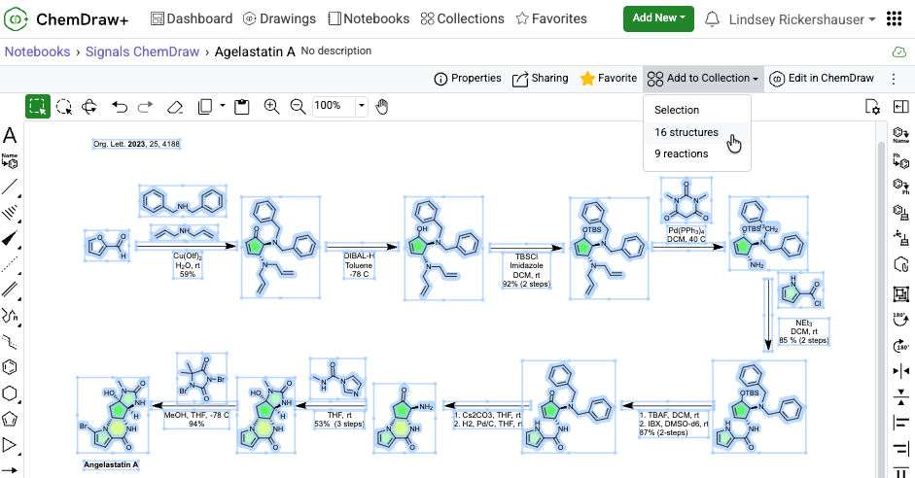Rotate 180 degrees horizontal icon

901,345
